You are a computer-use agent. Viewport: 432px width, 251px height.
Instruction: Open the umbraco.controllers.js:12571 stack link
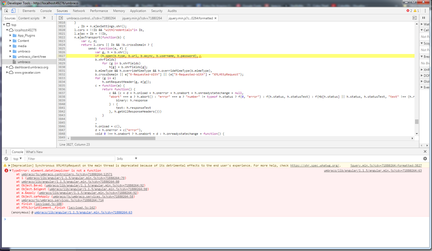click(x=67, y=174)
